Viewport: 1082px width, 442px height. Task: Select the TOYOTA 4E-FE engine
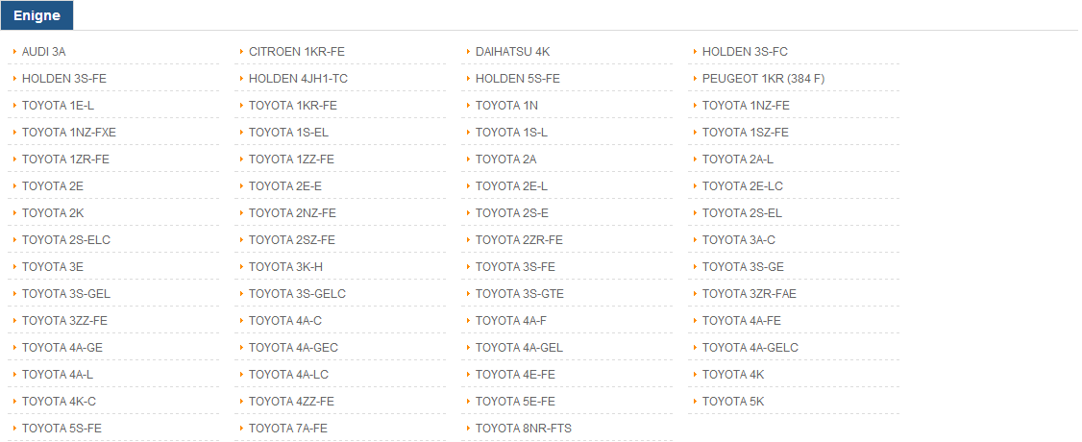click(515, 375)
